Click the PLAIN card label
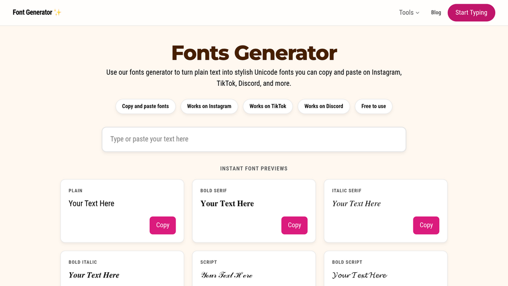The height and width of the screenshot is (286, 508). 76,191
